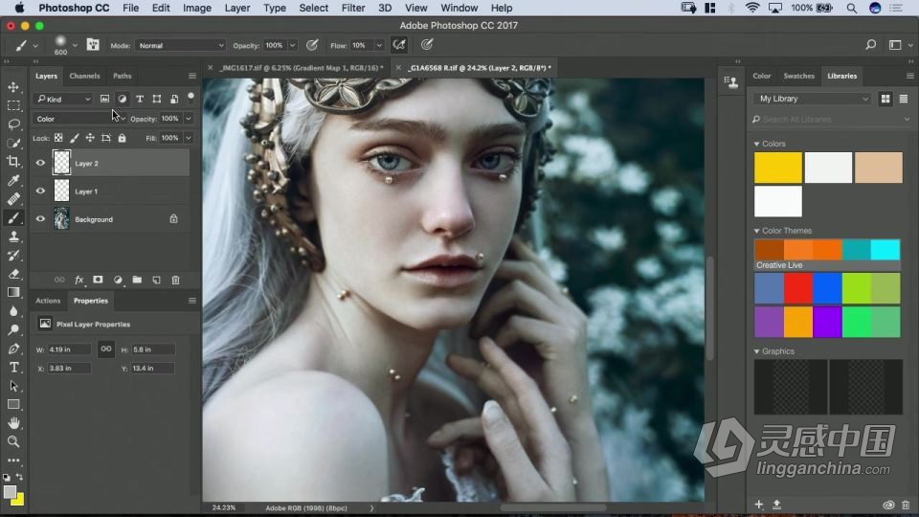Image resolution: width=919 pixels, height=517 pixels.
Task: Select the Move tool
Action: [13, 87]
